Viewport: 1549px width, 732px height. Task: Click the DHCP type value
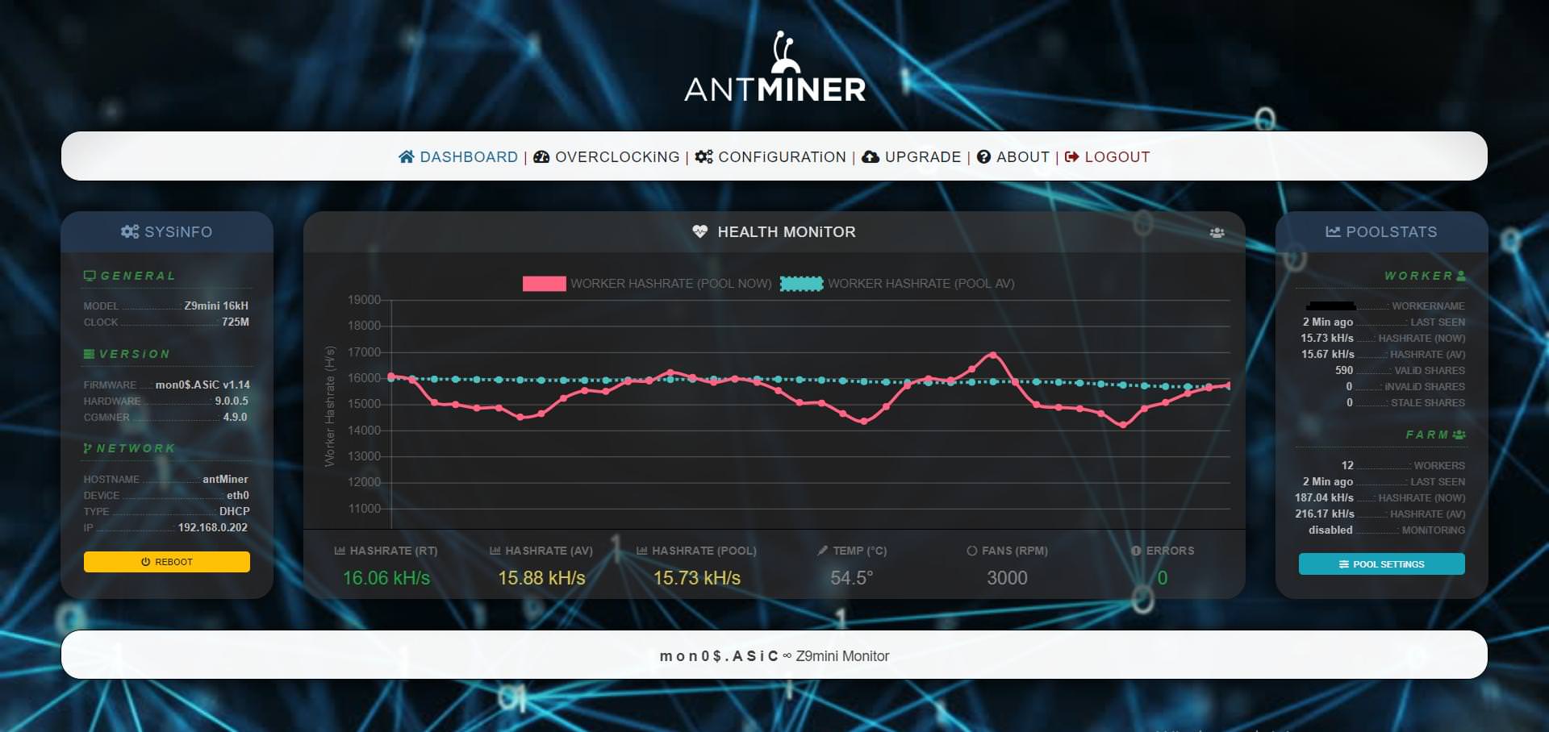coord(235,511)
